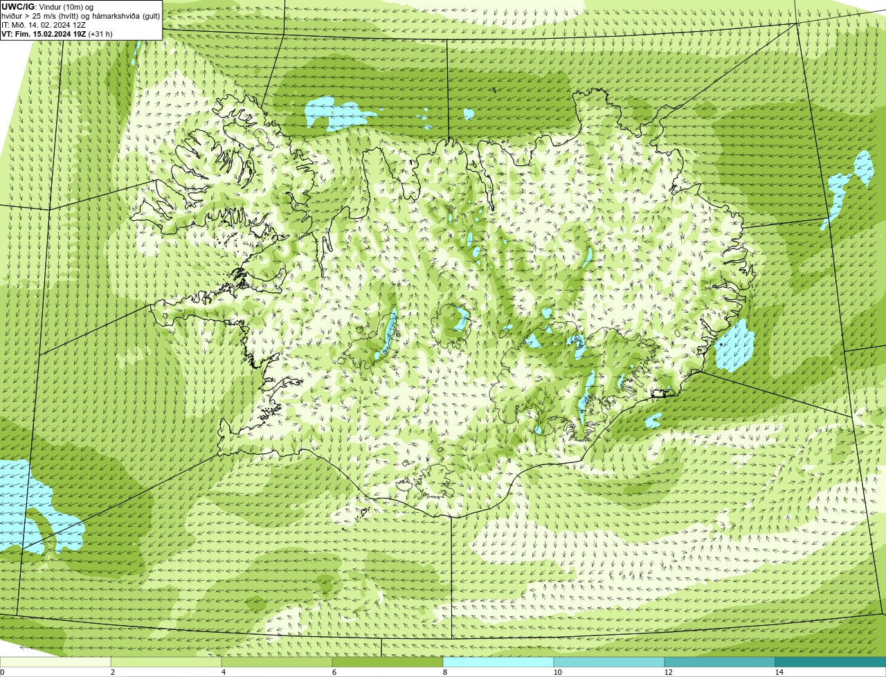Select the above-14 m/s dark teal swatch
The image size is (886, 677).
tap(831, 662)
